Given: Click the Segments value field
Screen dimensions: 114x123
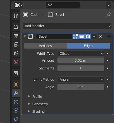Looking at the screenshot, I should click(x=81, y=68).
